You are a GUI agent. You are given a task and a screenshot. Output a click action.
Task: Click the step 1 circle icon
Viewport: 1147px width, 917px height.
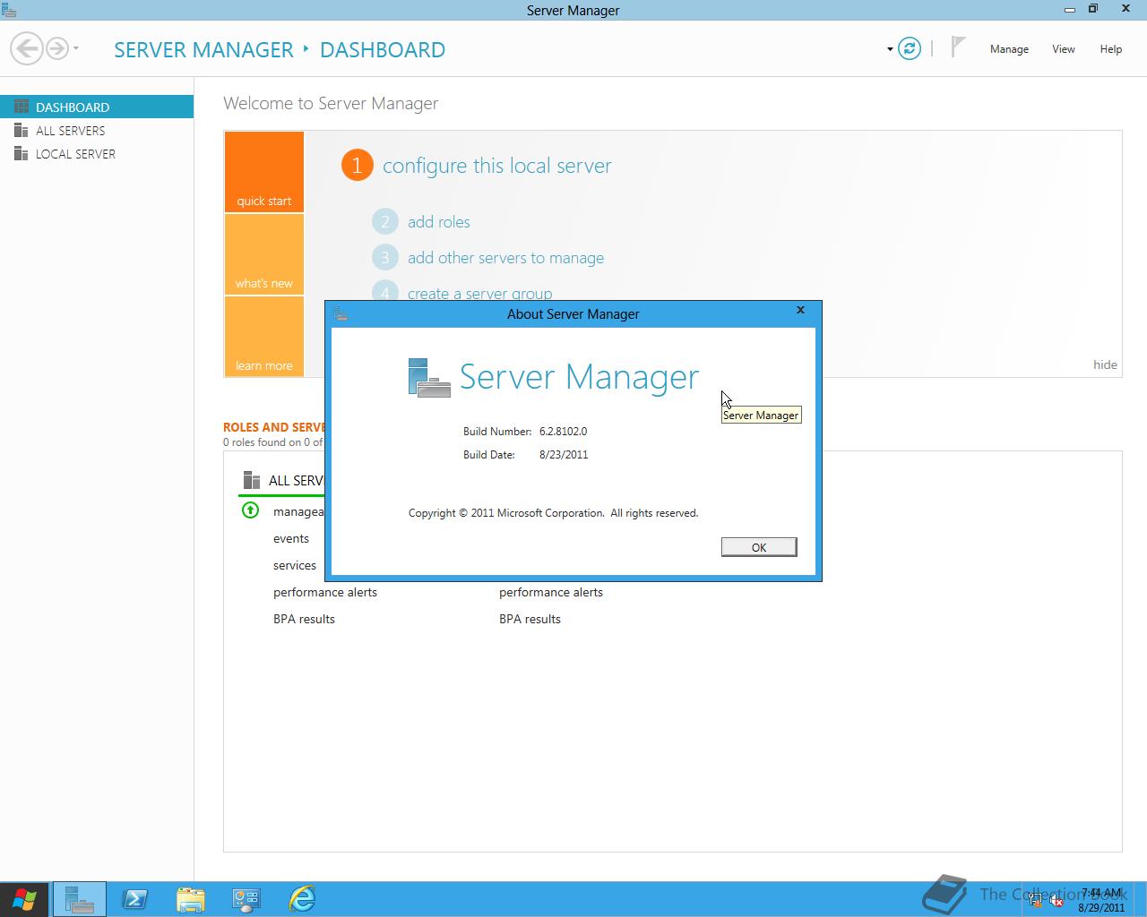357,165
